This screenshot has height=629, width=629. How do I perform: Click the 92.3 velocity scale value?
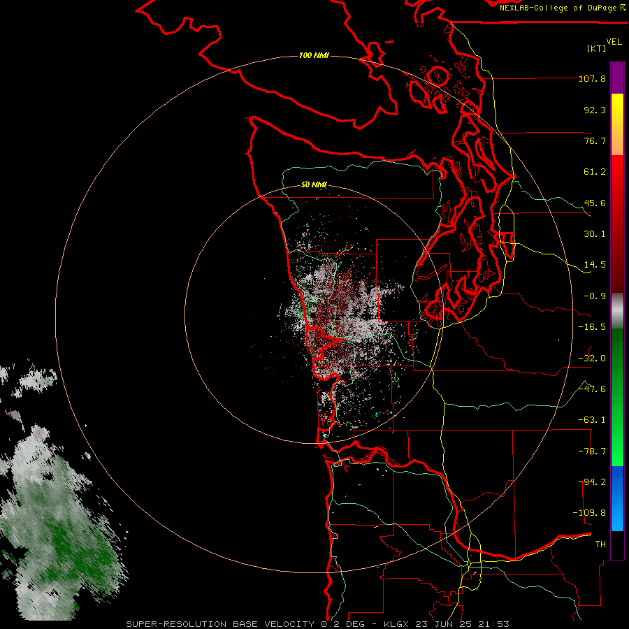pyautogui.click(x=595, y=110)
